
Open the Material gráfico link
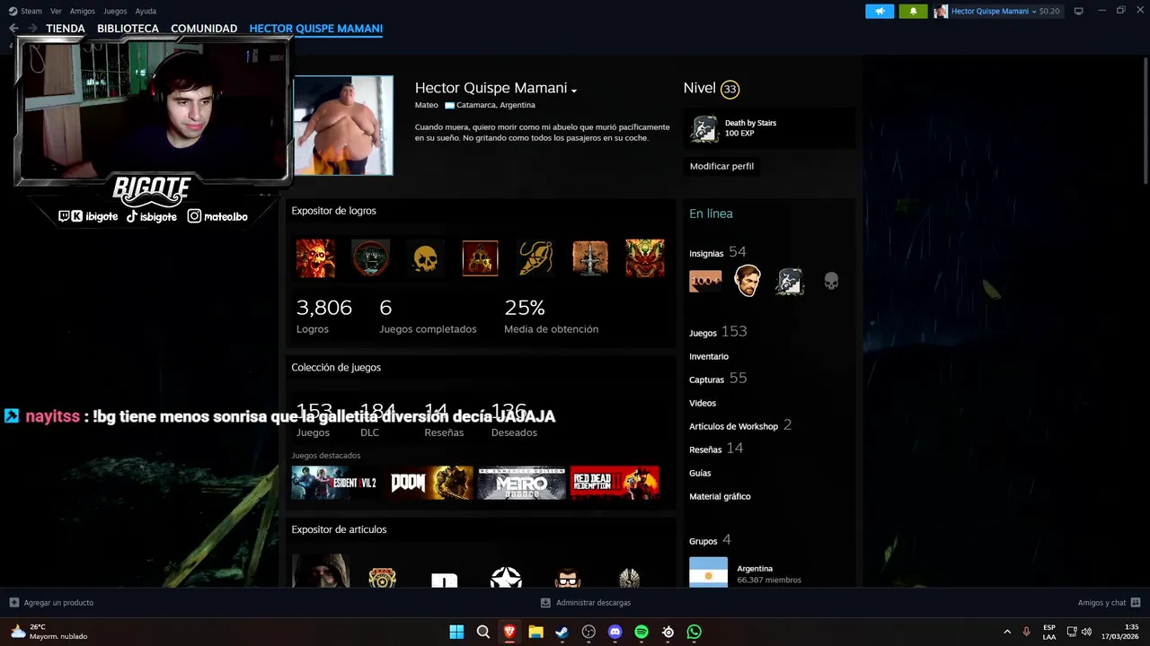point(720,496)
